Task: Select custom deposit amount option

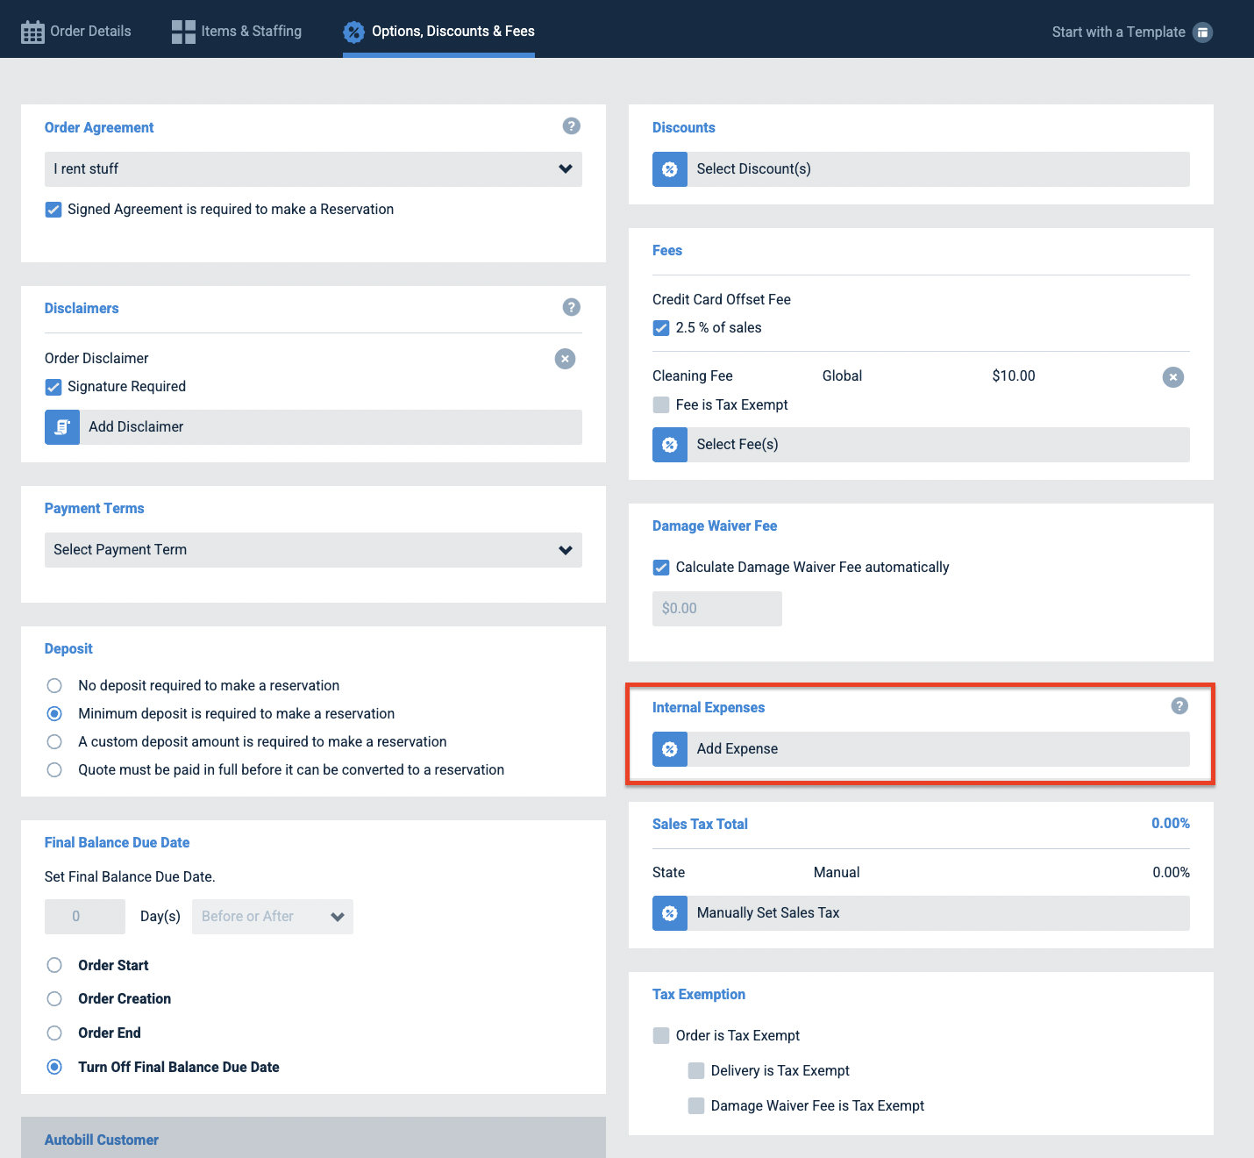Action: (54, 742)
